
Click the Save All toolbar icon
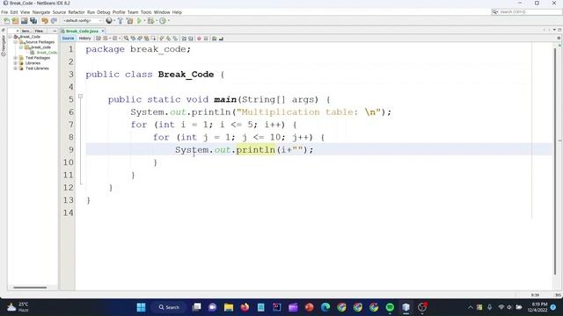[x=33, y=21]
